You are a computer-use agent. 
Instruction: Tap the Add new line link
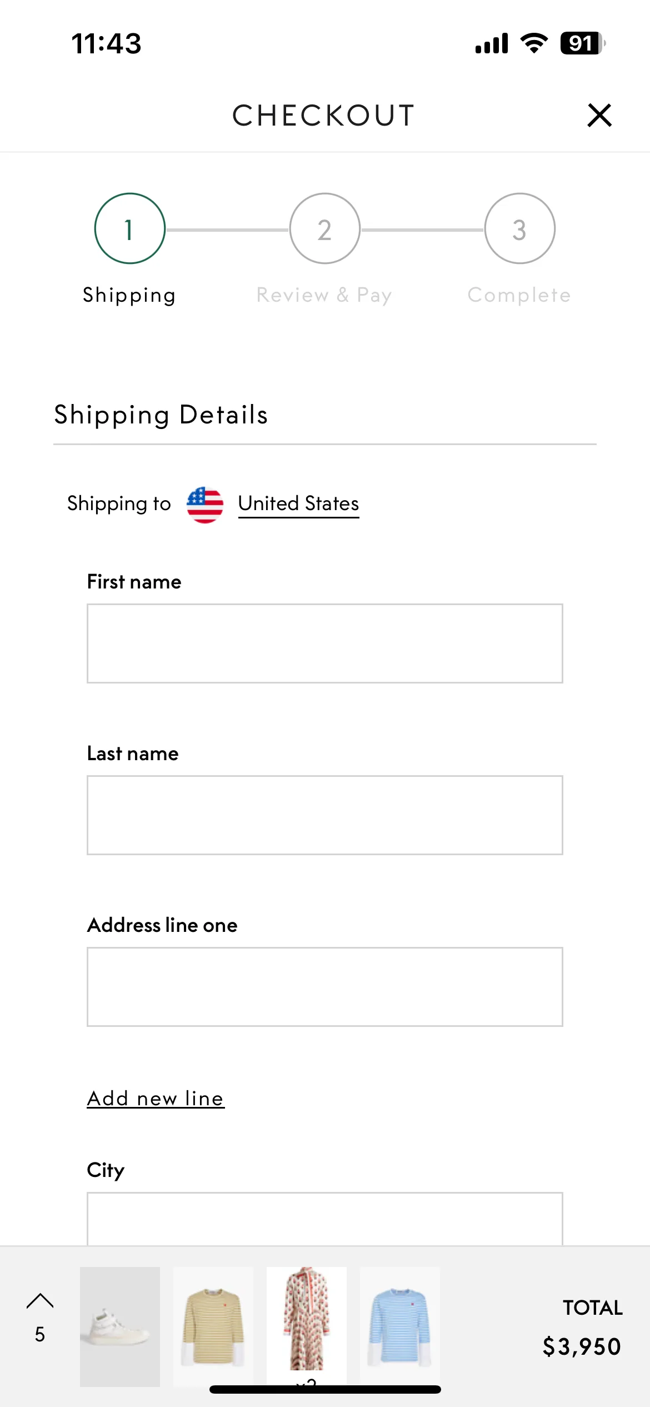156,1099
